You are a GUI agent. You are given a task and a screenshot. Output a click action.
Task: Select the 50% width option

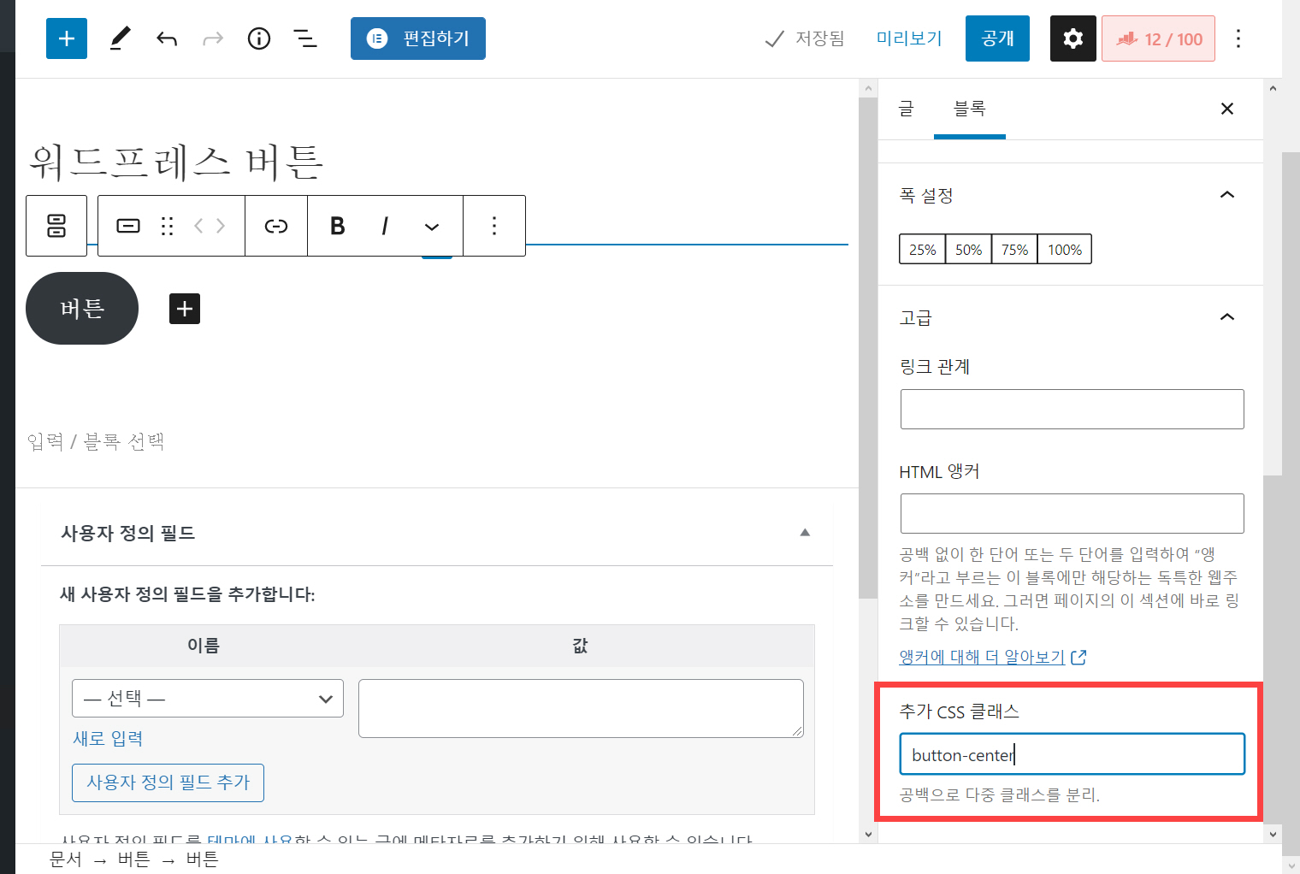coord(967,249)
